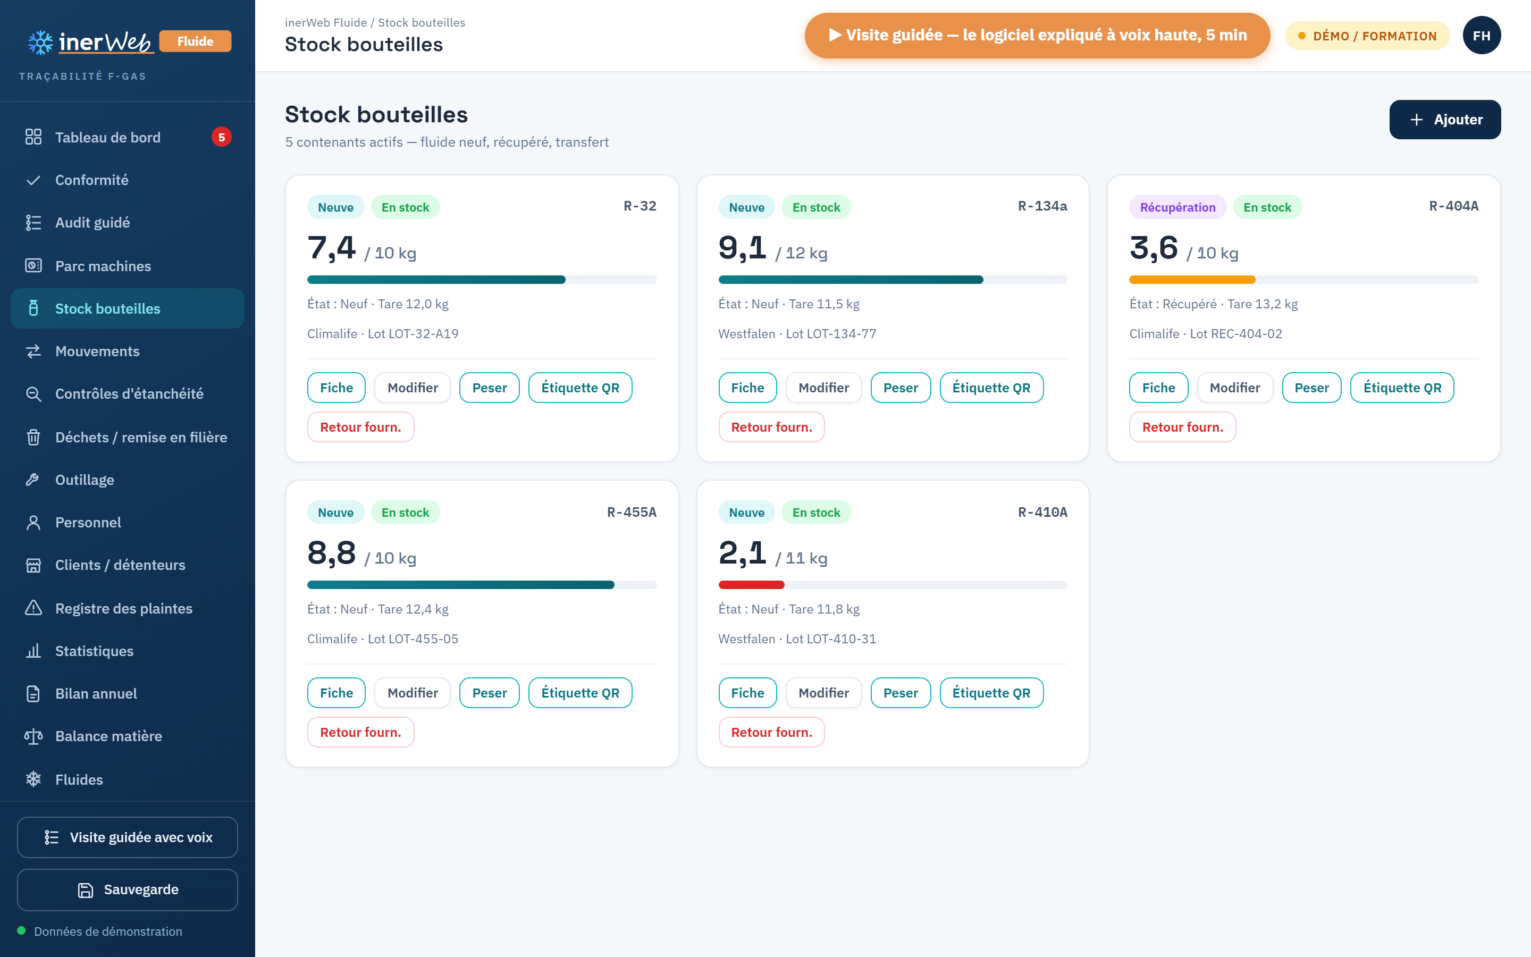Click the DÉMO / FORMATION status pill
Viewport: 1531px width, 957px height.
click(x=1367, y=36)
